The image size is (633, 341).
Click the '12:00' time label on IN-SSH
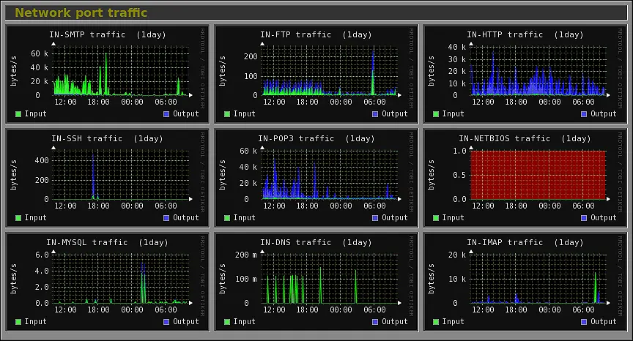[x=65, y=206]
